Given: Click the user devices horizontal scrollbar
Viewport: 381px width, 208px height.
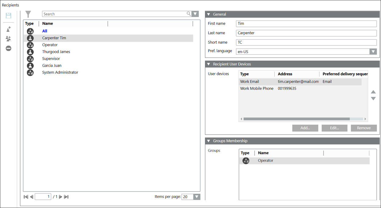Looking at the screenshot, I should tap(296, 119).
